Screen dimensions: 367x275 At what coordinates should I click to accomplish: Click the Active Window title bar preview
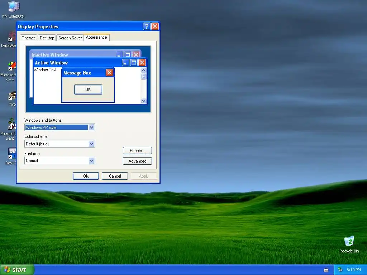[x=90, y=62]
